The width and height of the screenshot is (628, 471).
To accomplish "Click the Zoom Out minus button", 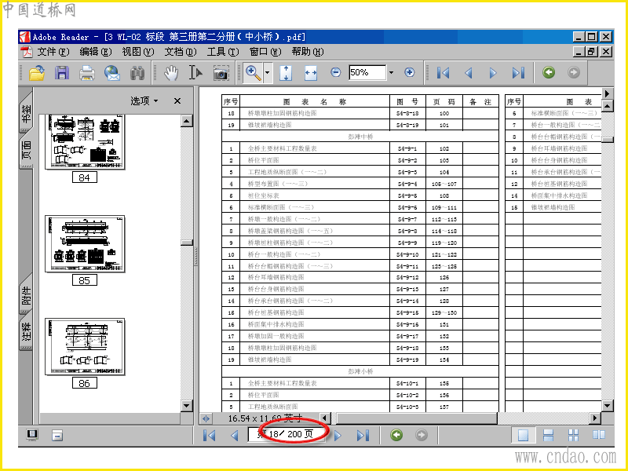I will coord(336,72).
